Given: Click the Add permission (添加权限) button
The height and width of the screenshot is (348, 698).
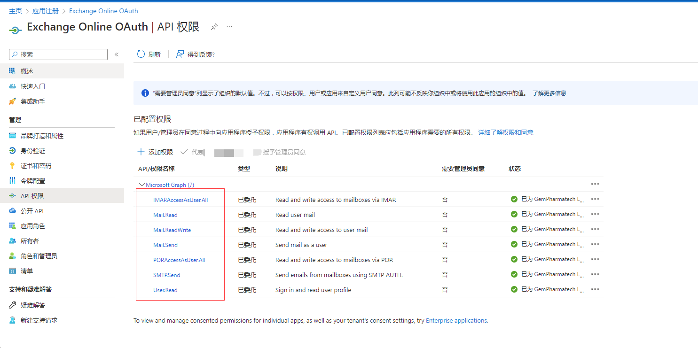Looking at the screenshot, I should coord(155,152).
